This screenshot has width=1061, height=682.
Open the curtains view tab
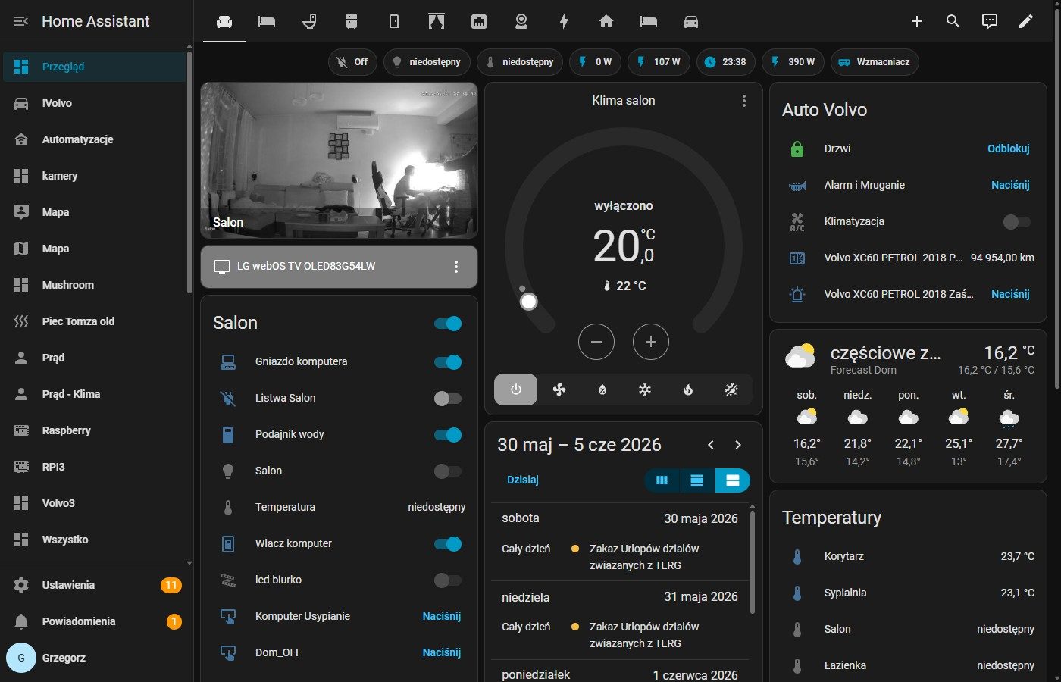(x=437, y=21)
